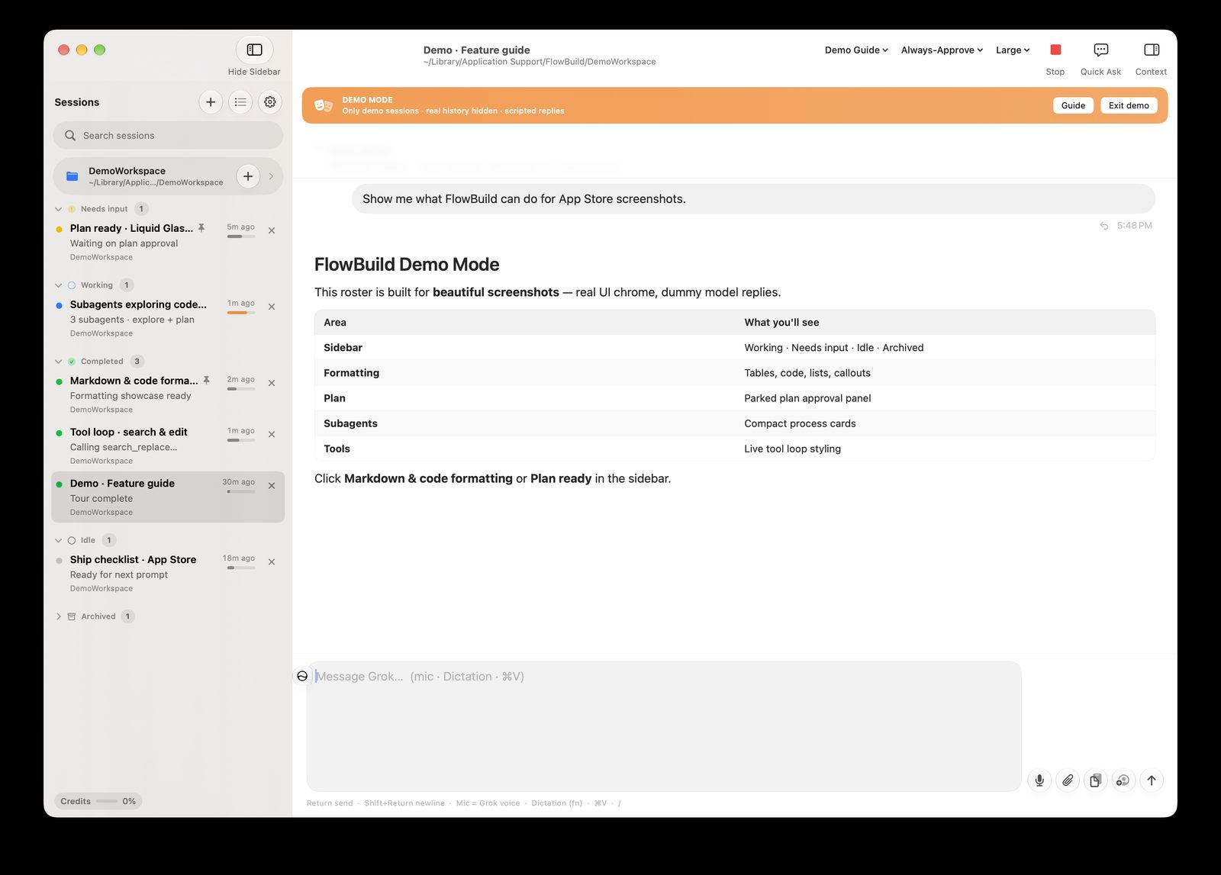
Task: Select the Demo · Feature guide session
Action: point(168,497)
